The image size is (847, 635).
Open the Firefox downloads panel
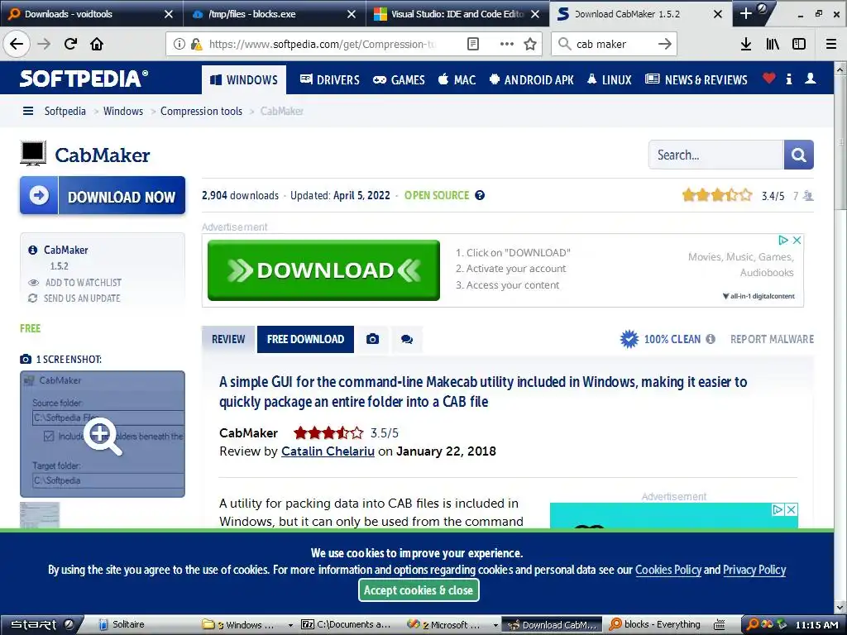pos(746,44)
